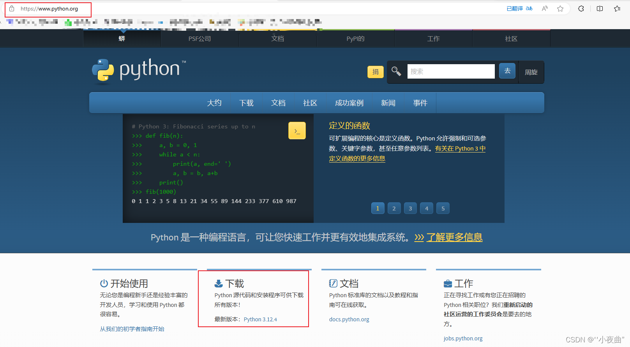Open 大约 in main navigation

(214, 103)
